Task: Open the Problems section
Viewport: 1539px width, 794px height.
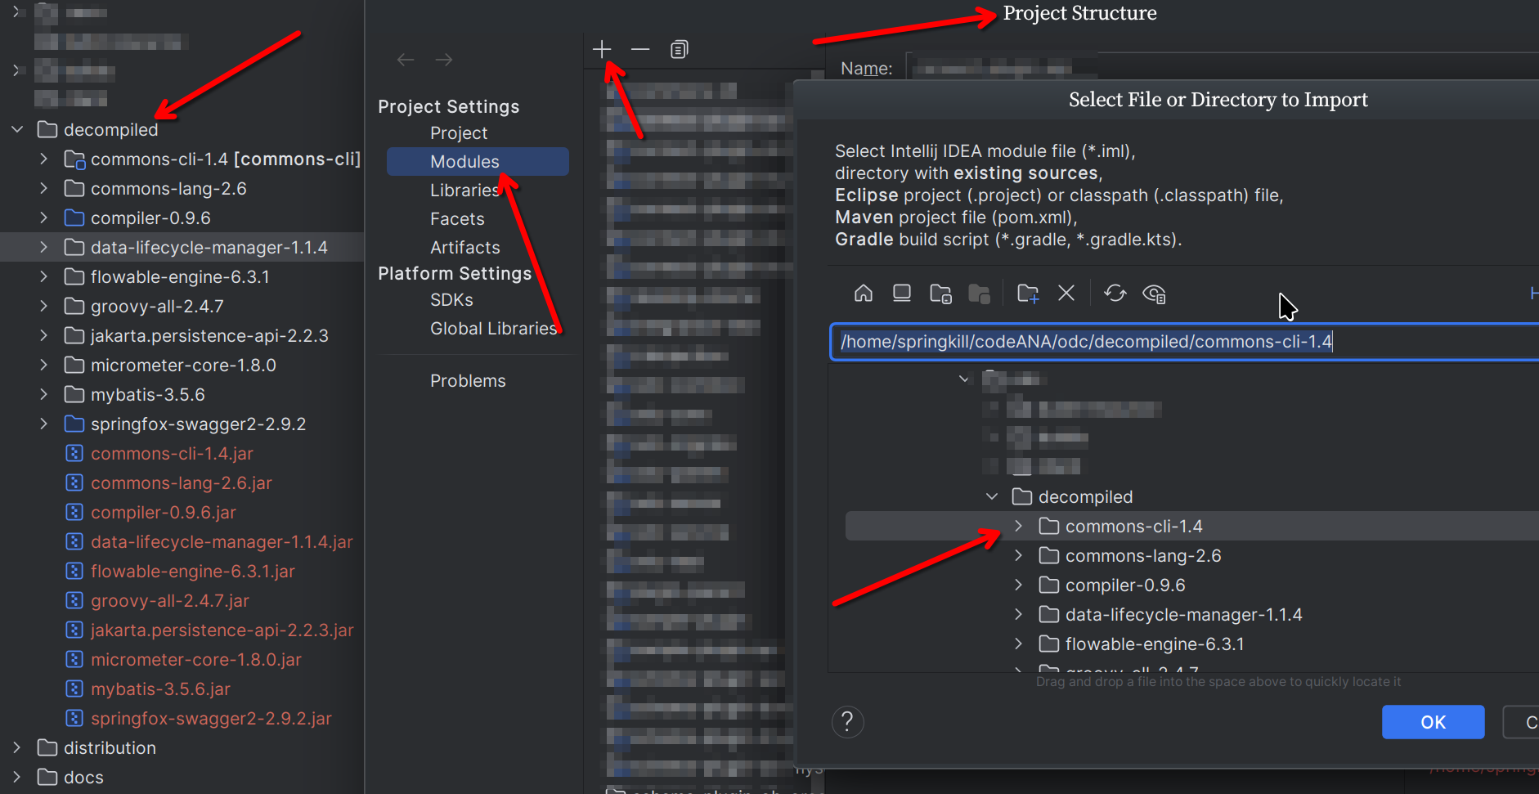Action: [x=468, y=380]
